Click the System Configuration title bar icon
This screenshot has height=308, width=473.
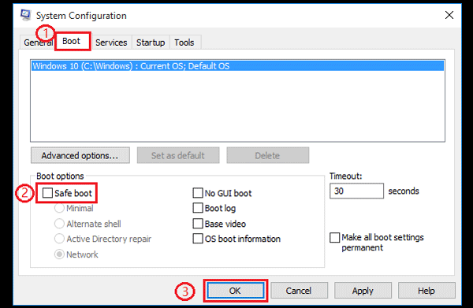pos(26,15)
